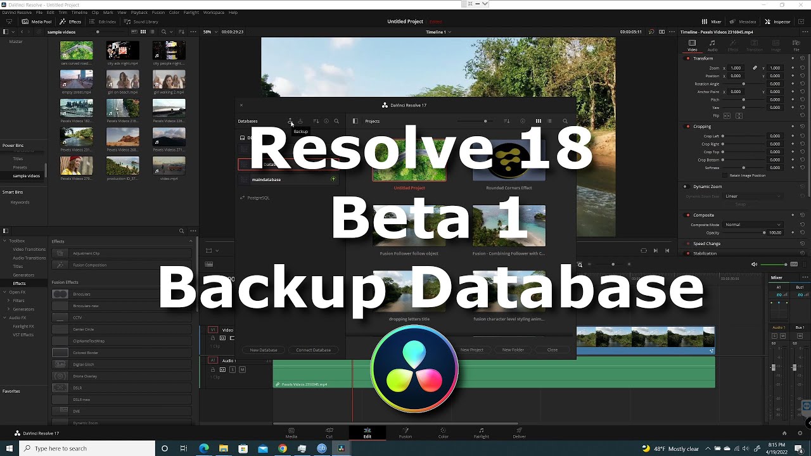Screen dimensions: 811x456
Task: Switch Project Manager to thumbnail grid view
Action: (539, 121)
